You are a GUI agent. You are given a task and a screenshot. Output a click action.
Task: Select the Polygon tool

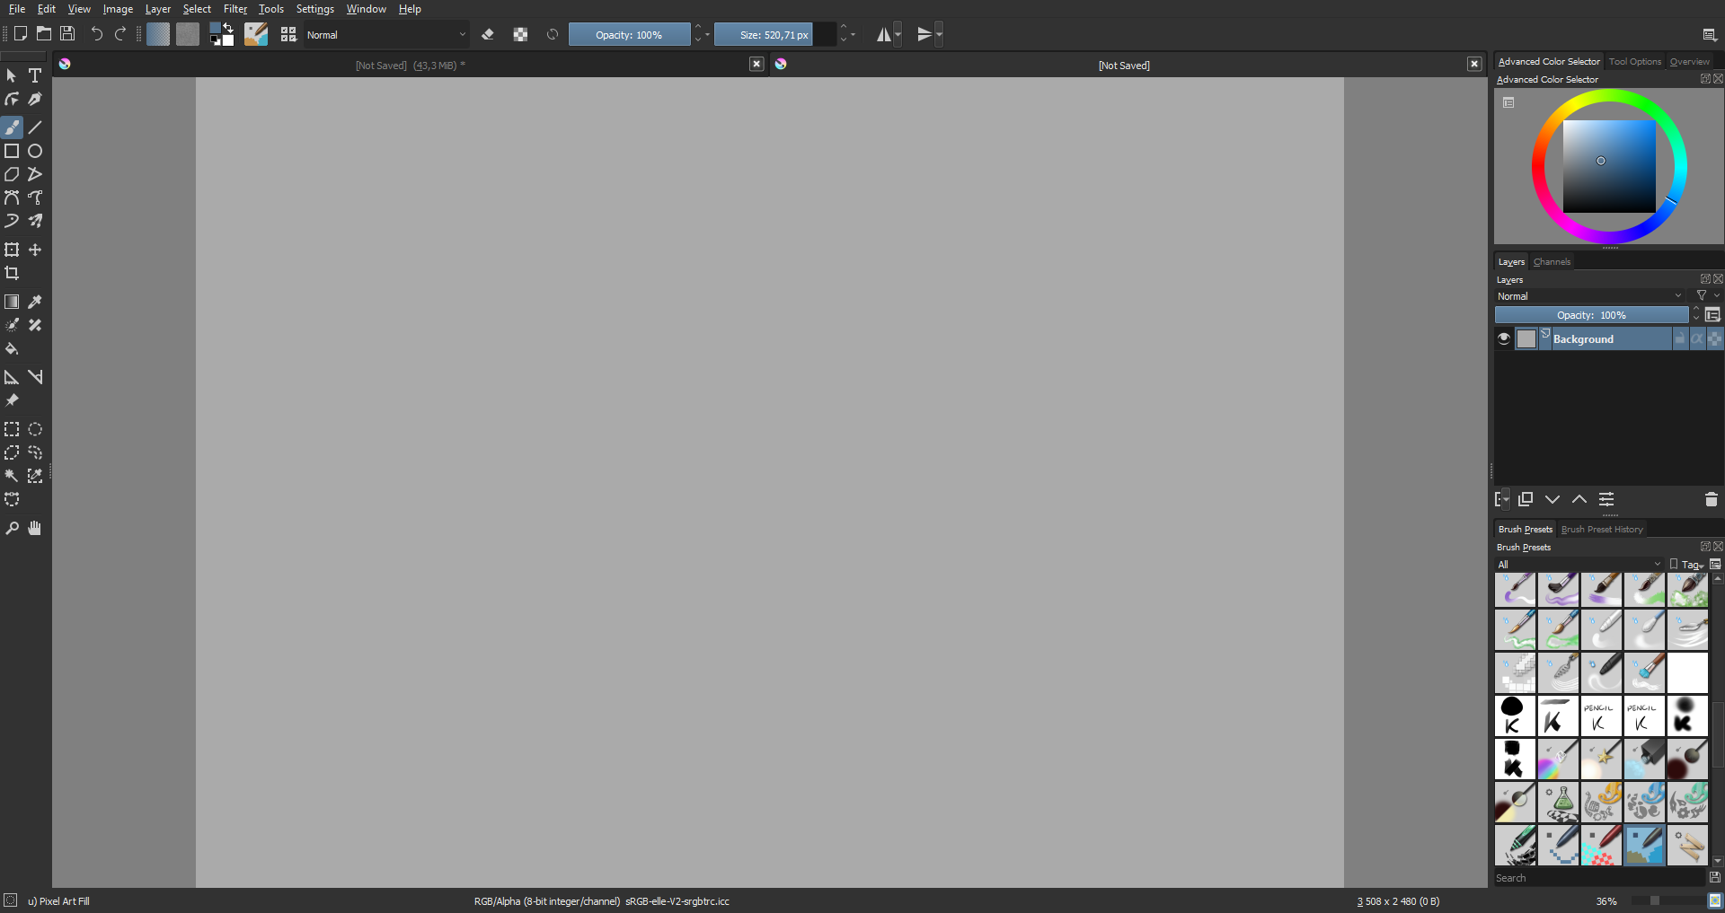click(12, 174)
